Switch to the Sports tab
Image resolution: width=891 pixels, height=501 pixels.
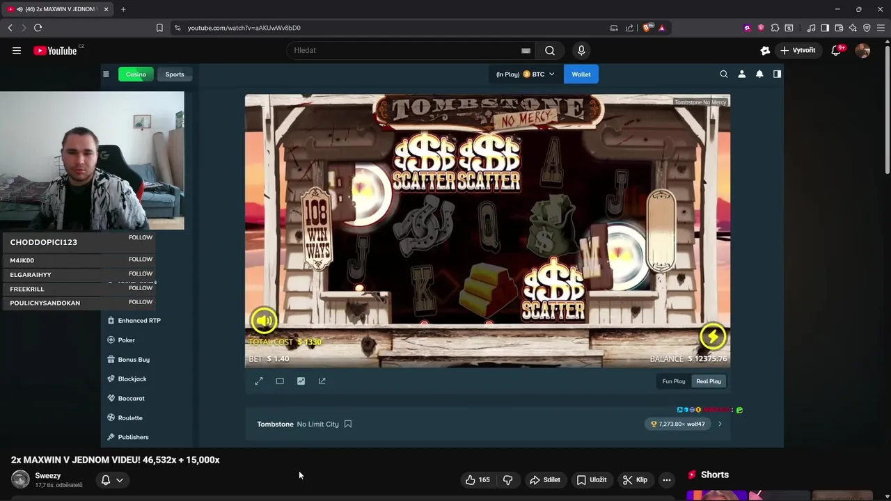click(x=175, y=74)
